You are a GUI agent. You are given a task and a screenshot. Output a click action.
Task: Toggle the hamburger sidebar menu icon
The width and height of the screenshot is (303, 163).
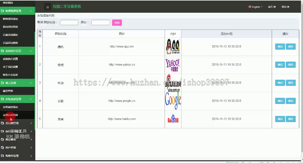(x=47, y=7)
